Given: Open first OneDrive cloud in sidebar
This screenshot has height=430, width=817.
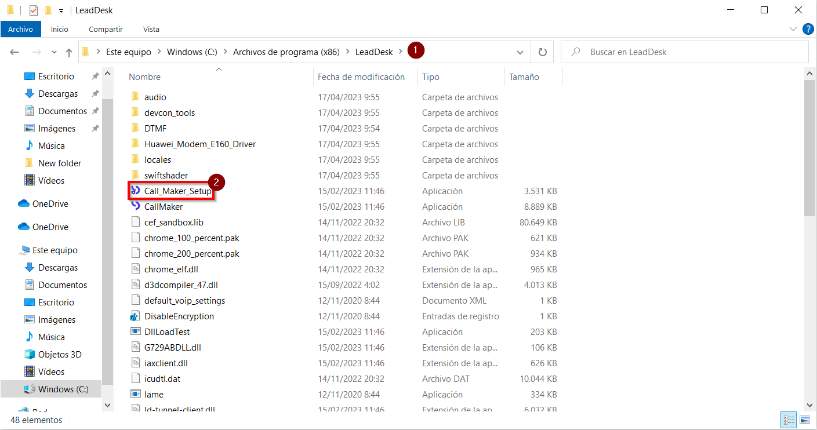Looking at the screenshot, I should [x=24, y=203].
